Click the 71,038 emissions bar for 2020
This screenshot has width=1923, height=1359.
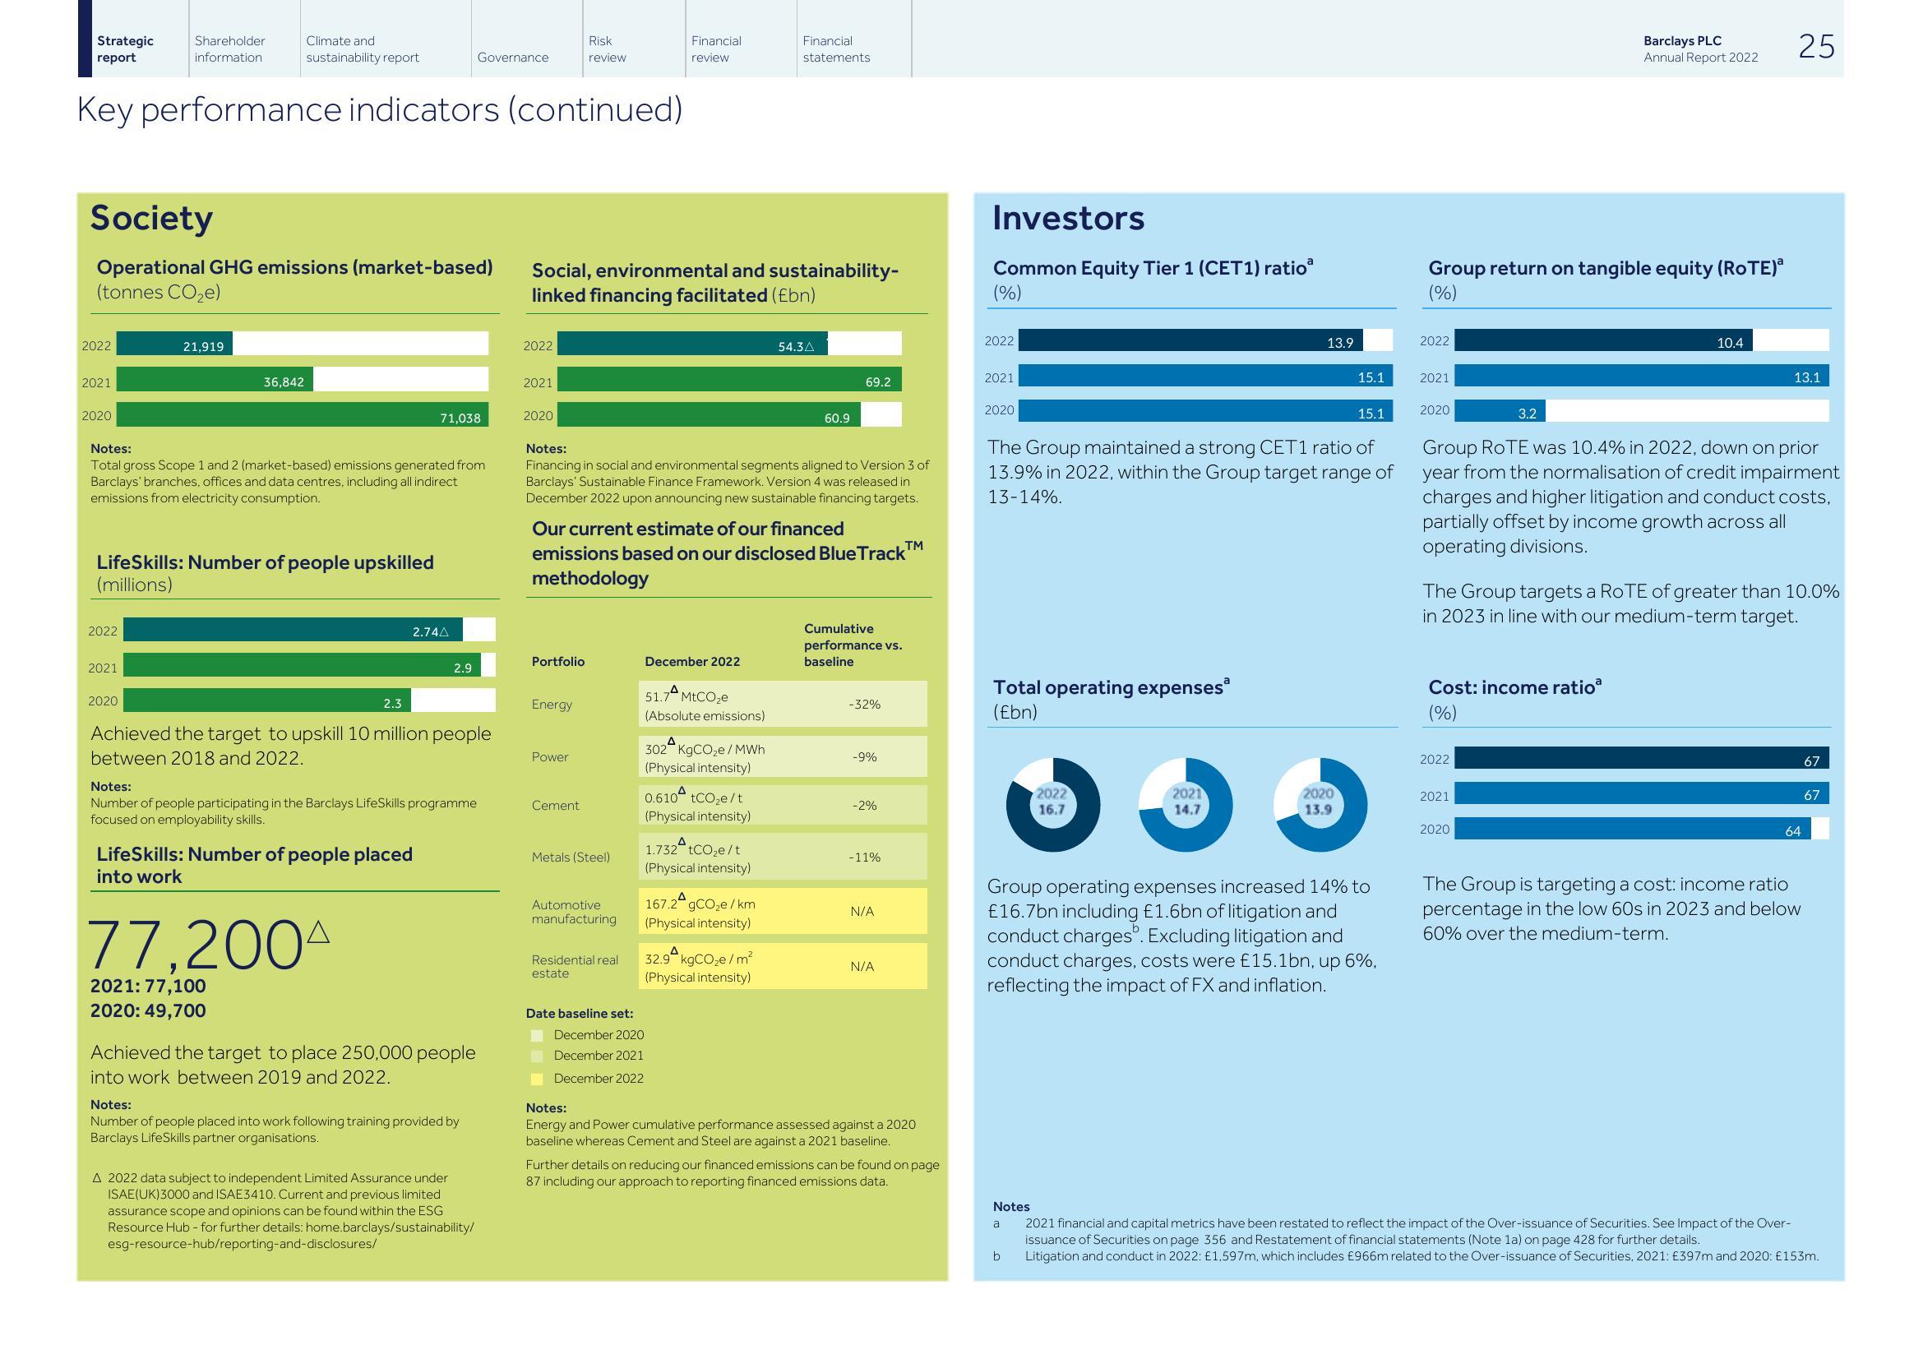click(303, 414)
